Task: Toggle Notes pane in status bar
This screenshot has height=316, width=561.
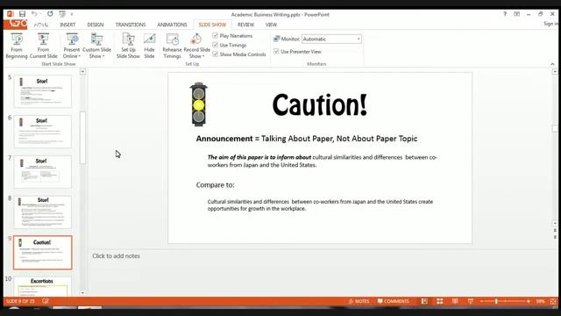Action: pos(359,301)
